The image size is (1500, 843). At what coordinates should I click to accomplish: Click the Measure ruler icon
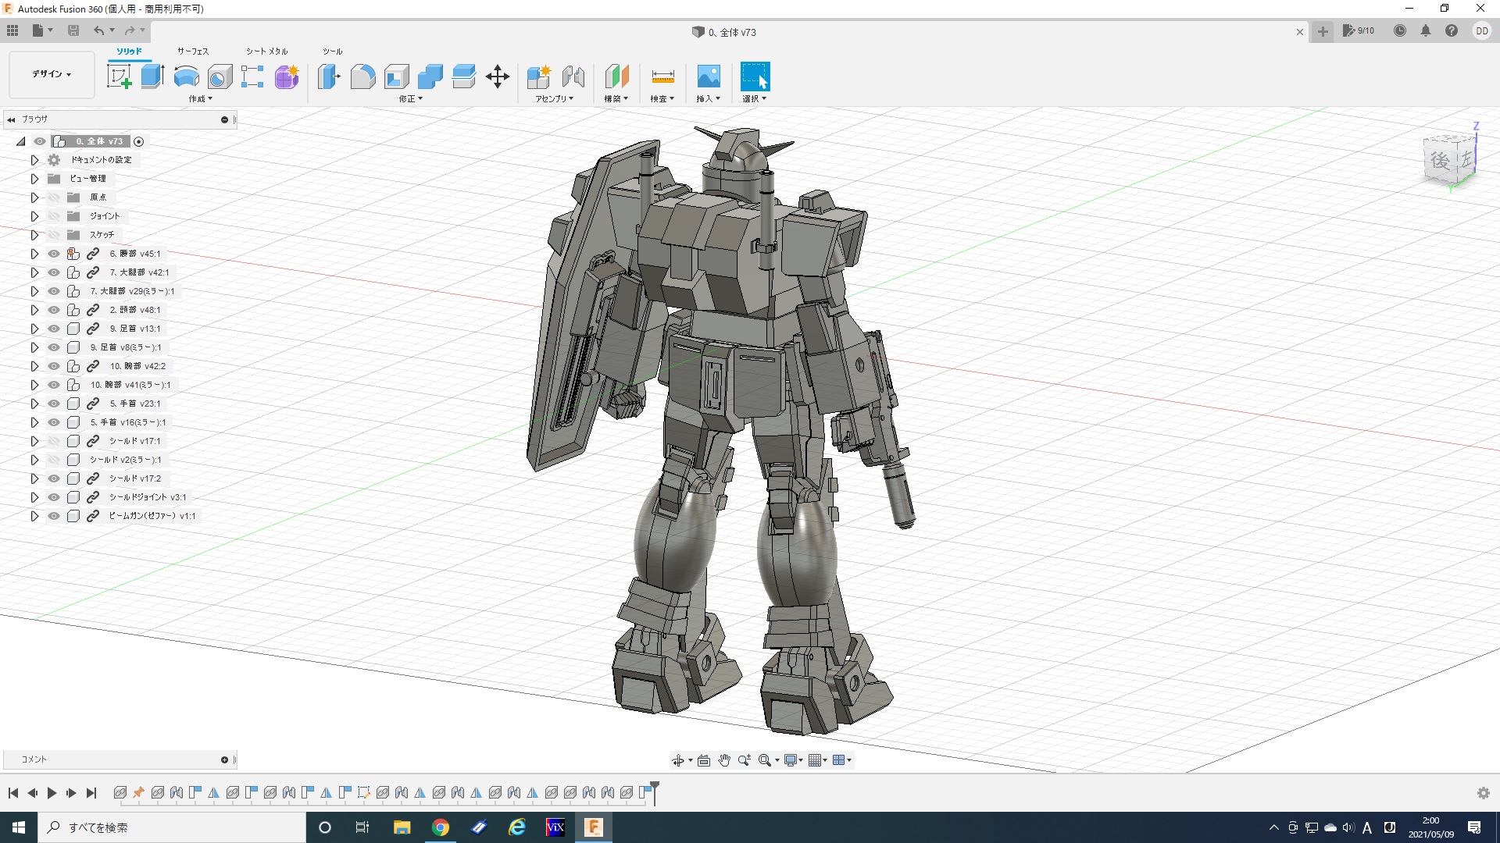pyautogui.click(x=662, y=76)
